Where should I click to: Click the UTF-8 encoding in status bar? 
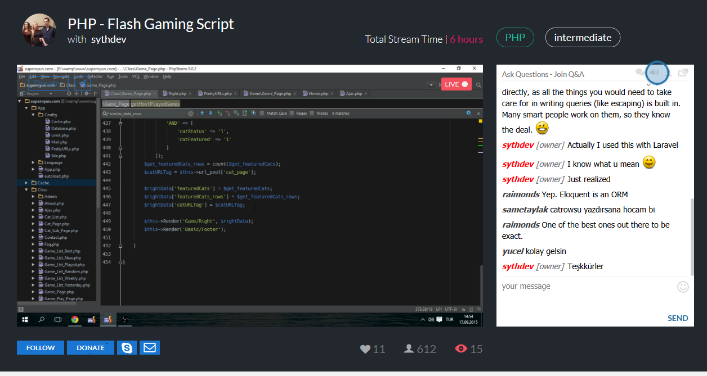(x=451, y=309)
